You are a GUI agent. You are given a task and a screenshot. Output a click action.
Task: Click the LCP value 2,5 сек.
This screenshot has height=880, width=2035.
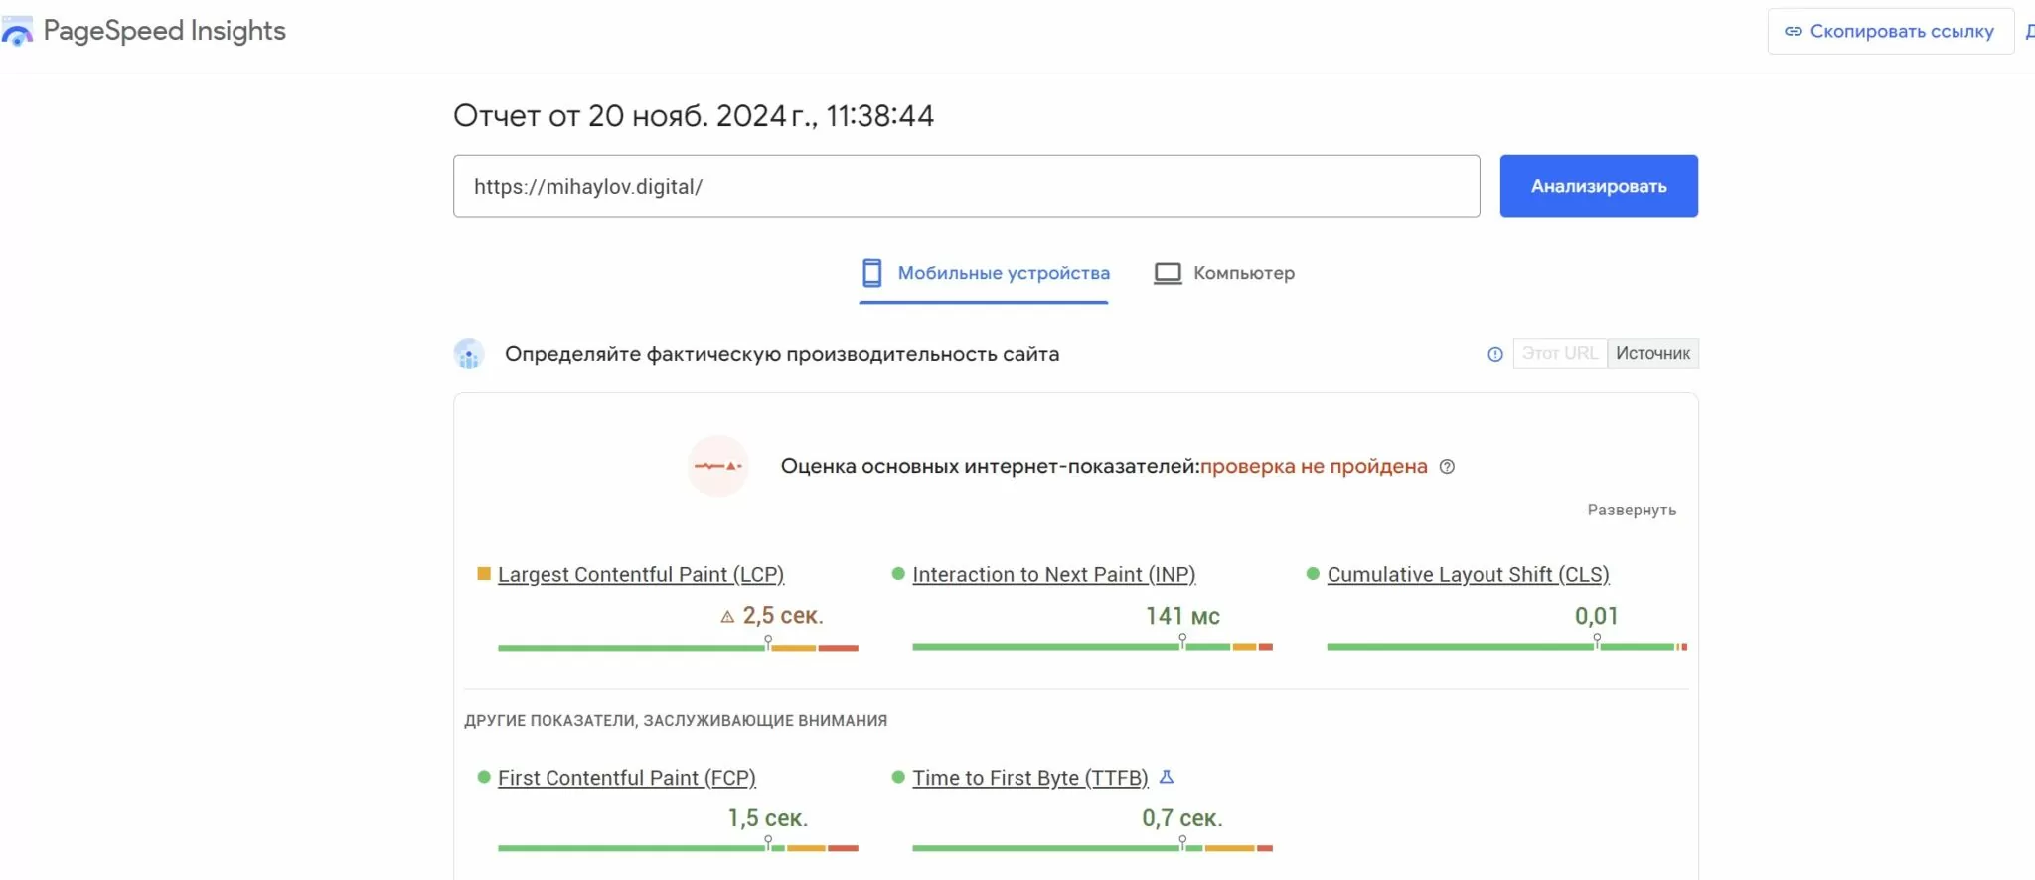783,616
